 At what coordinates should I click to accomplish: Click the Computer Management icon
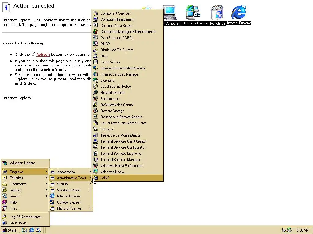(95, 19)
